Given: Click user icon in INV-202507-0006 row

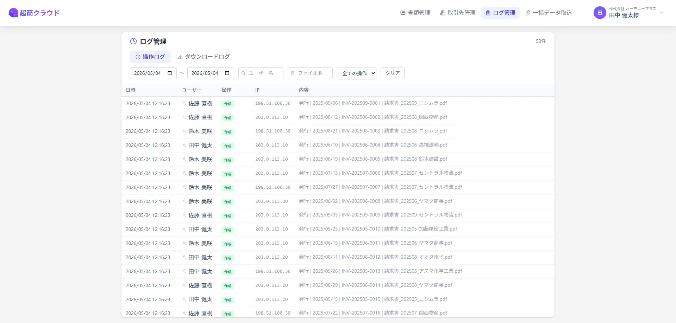Looking at the screenshot, I should tap(184, 174).
